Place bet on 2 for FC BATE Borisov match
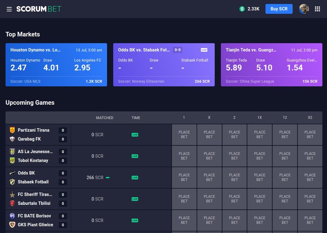This screenshot has width=327, height=233. (234, 220)
